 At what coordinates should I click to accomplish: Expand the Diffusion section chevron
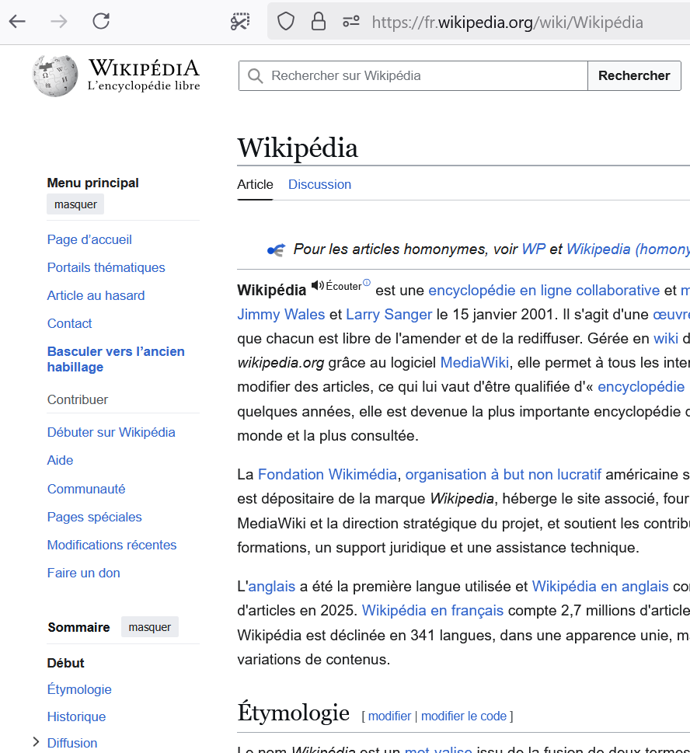tap(36, 742)
